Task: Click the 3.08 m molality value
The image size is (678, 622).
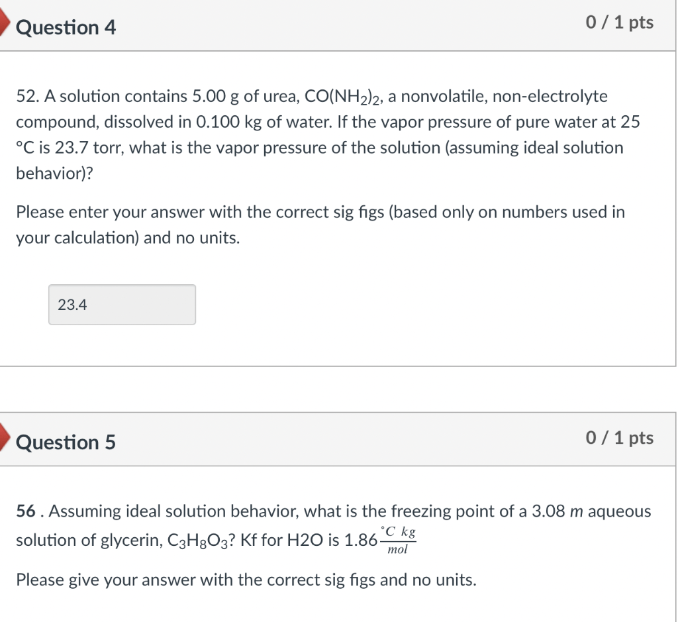Action: coord(557,511)
